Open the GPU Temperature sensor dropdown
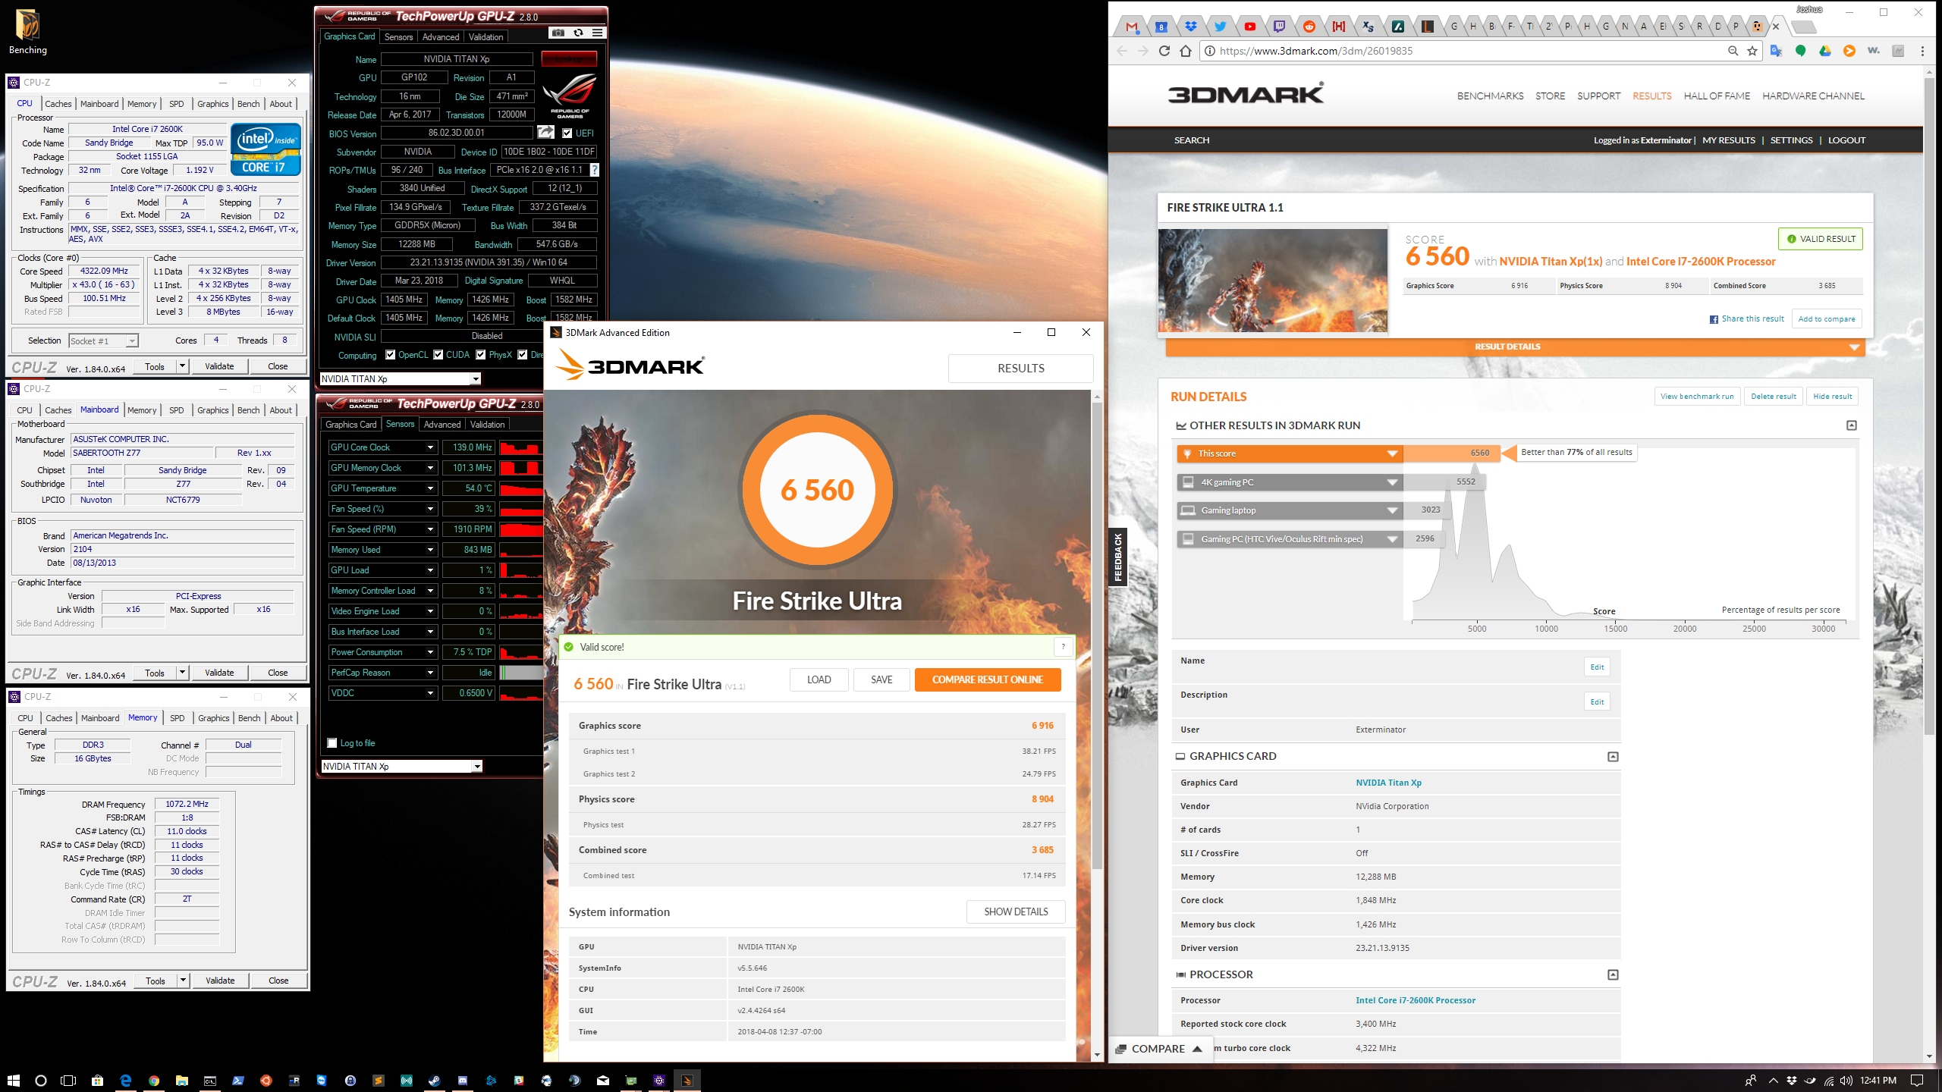The width and height of the screenshot is (1942, 1092). coord(430,488)
